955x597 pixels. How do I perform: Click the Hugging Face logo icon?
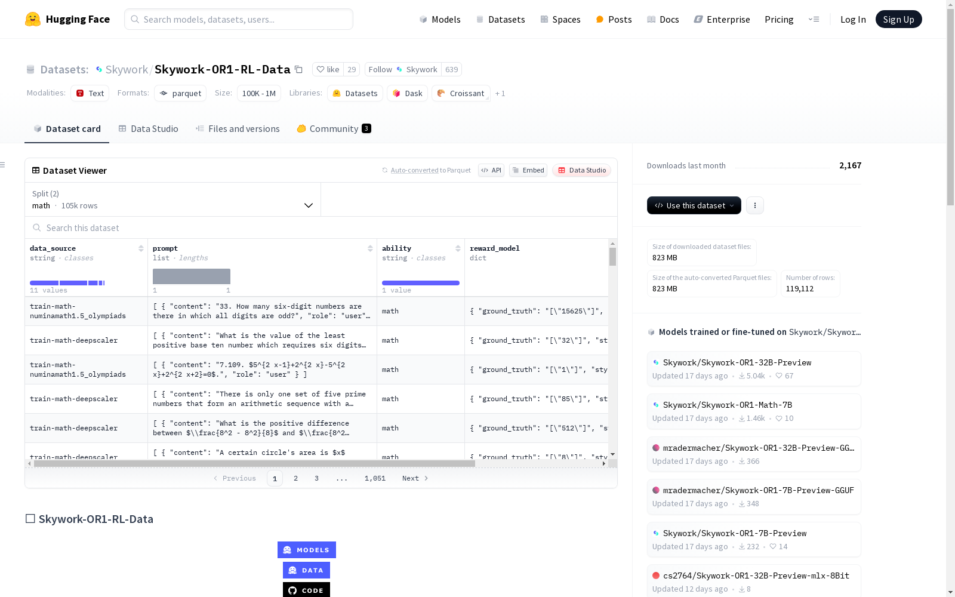(x=33, y=19)
